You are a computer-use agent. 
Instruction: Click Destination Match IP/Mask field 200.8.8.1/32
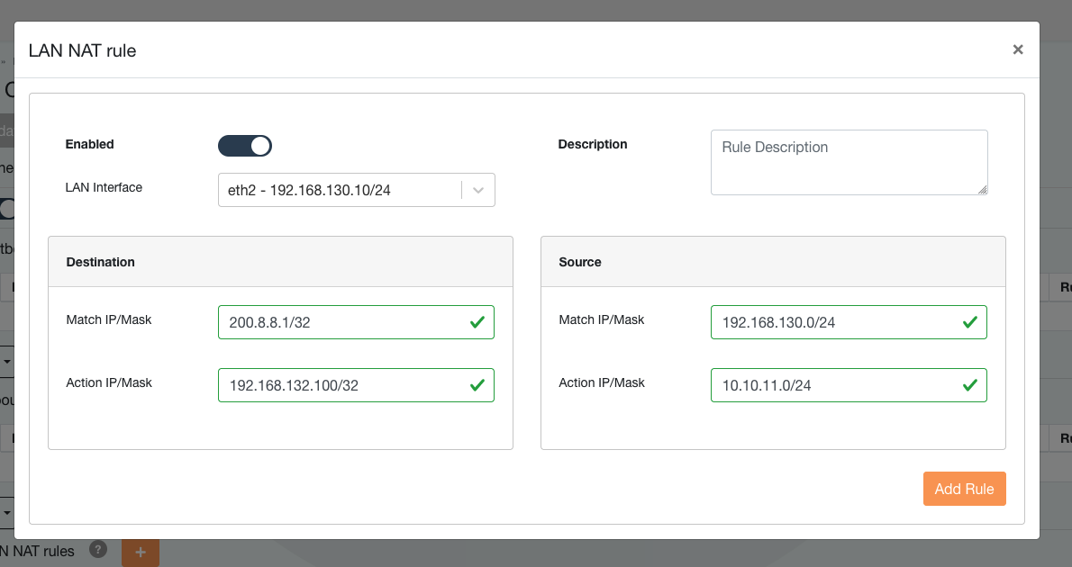[342, 322]
